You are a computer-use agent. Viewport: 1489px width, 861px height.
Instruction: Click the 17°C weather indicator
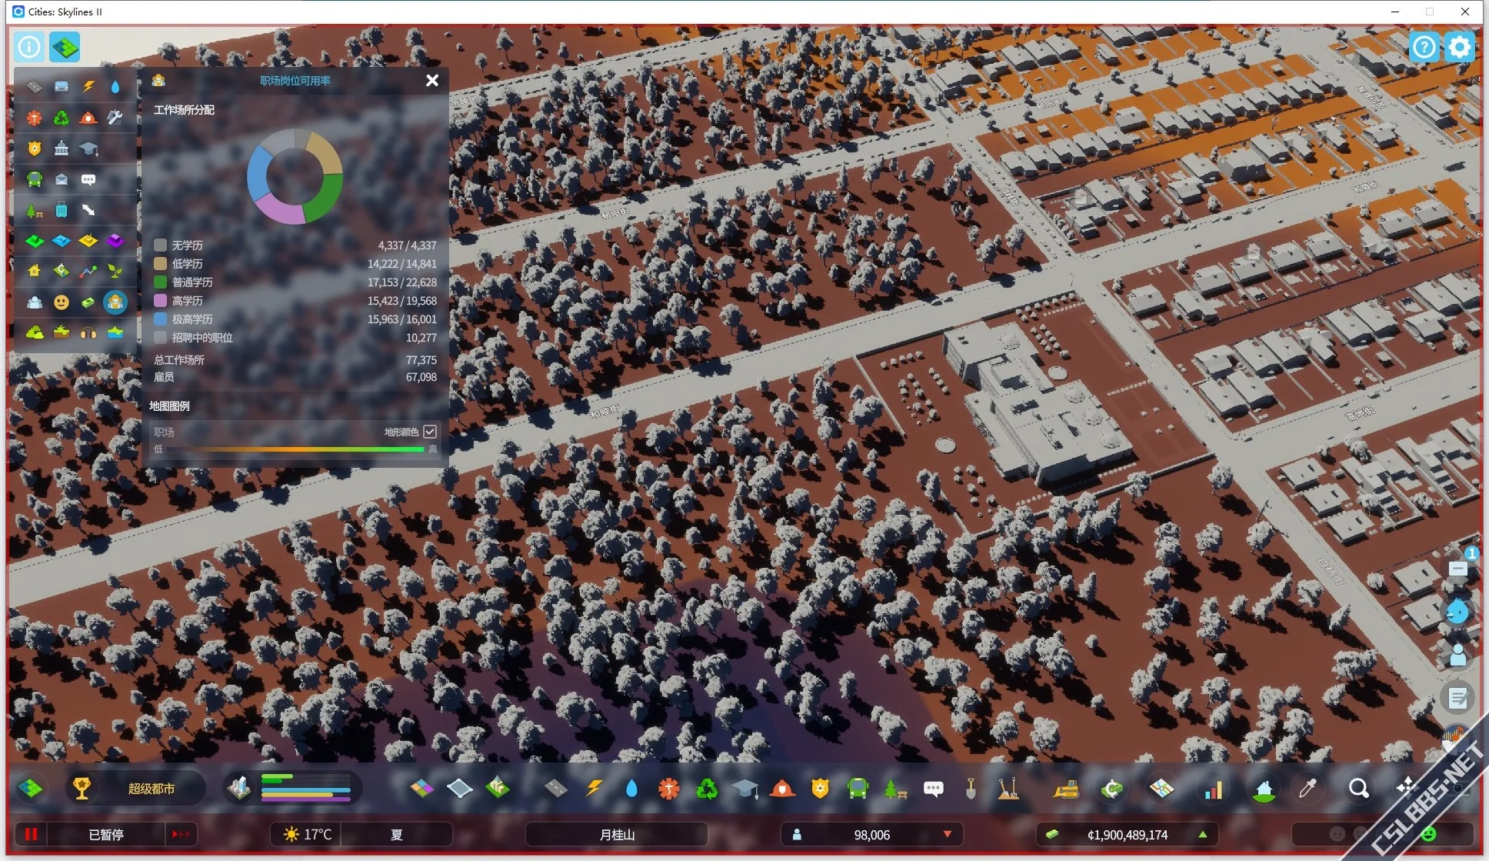click(308, 835)
